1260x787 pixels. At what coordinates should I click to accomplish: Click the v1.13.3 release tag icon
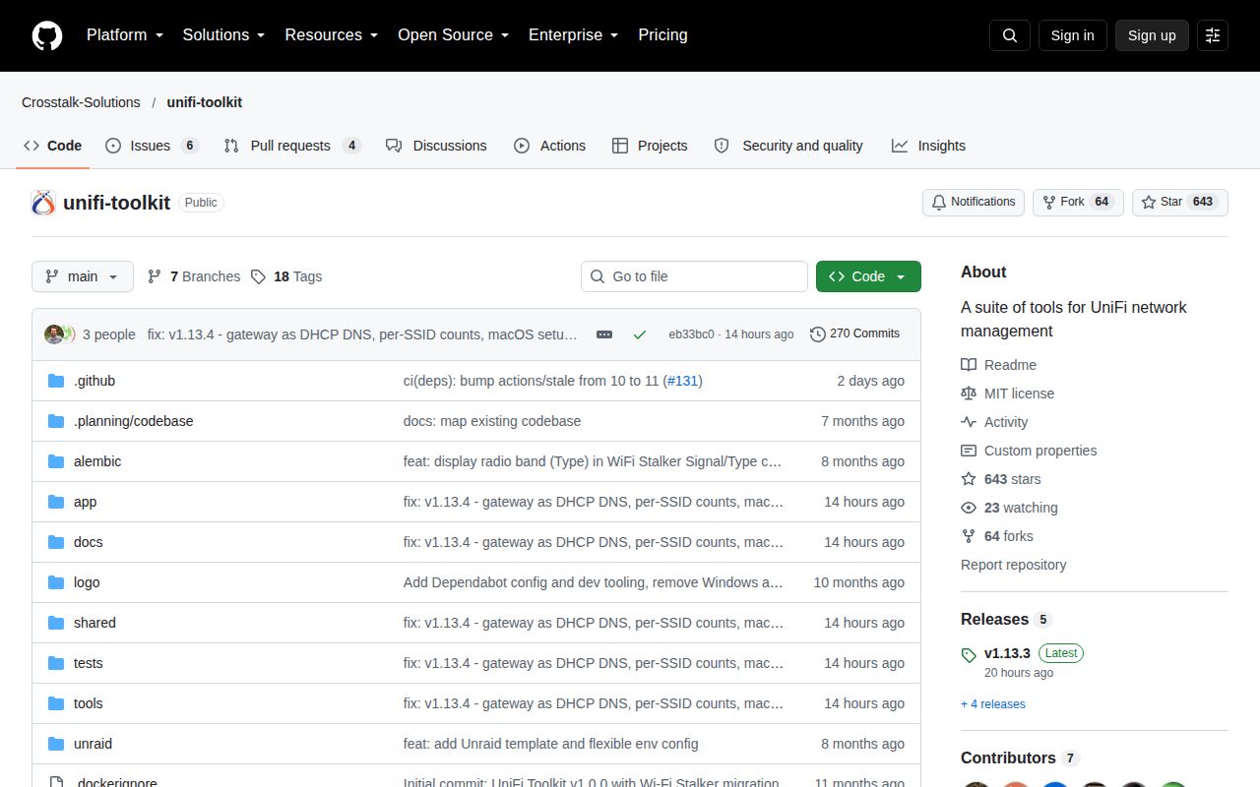point(969,654)
